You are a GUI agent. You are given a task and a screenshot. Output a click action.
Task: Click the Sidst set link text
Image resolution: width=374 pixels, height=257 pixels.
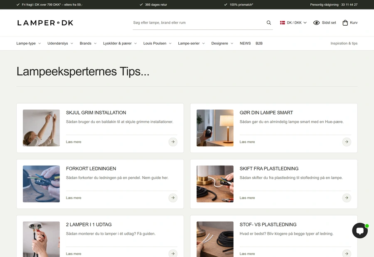329,23
